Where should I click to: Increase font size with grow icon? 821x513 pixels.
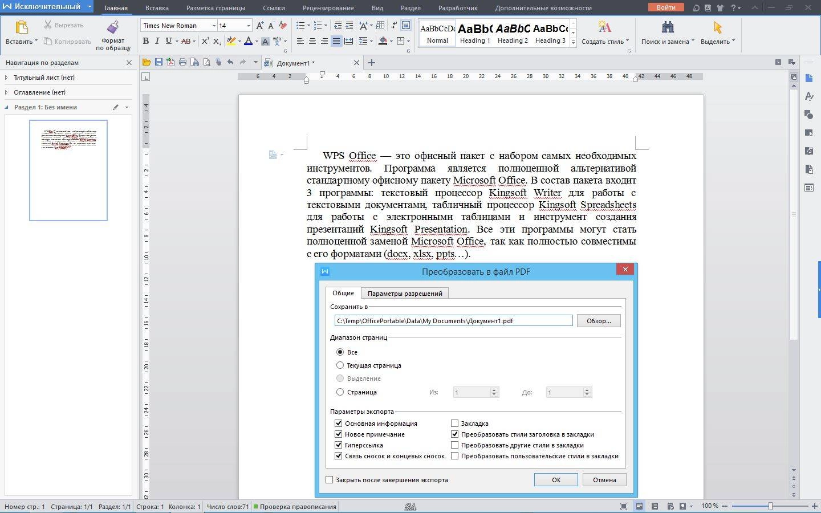[259, 26]
